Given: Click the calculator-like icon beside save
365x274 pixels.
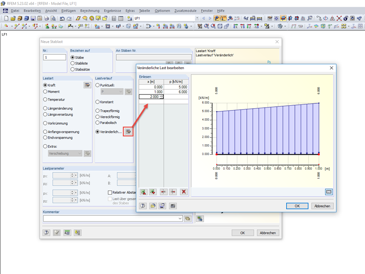Looking at the screenshot, I should (173, 206).
